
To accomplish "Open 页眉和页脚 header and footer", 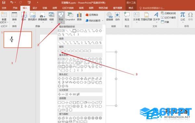I will pos(146,17).
